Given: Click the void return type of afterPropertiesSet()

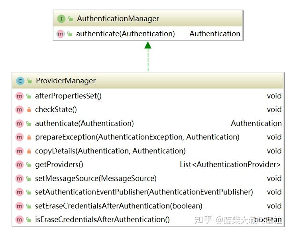Looking at the screenshot, I should pos(274,96).
